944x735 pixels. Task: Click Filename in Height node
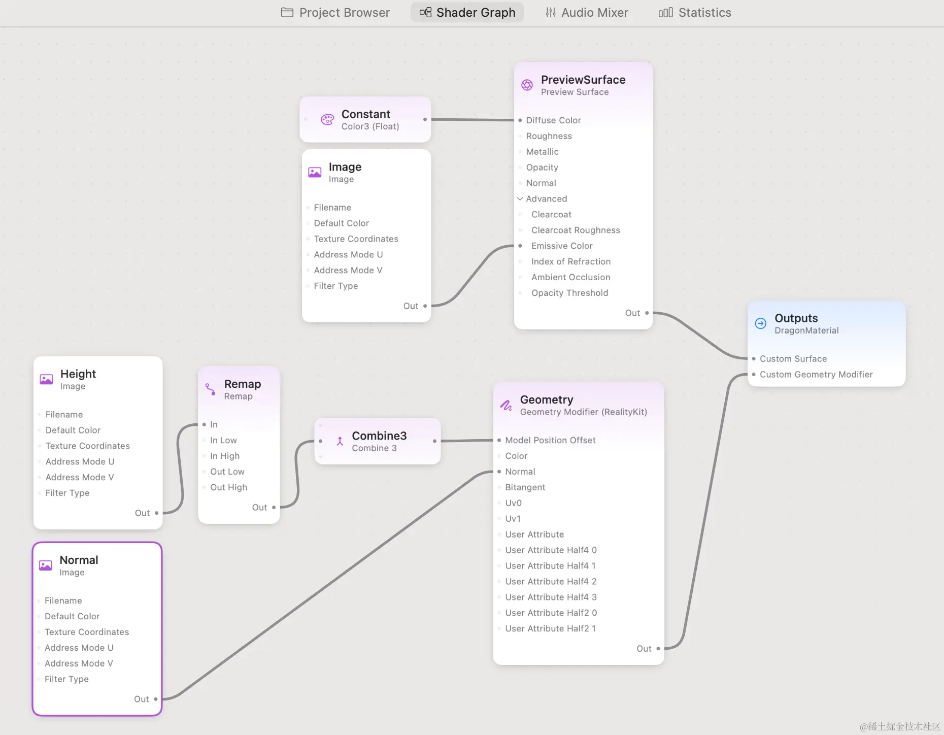(x=64, y=415)
